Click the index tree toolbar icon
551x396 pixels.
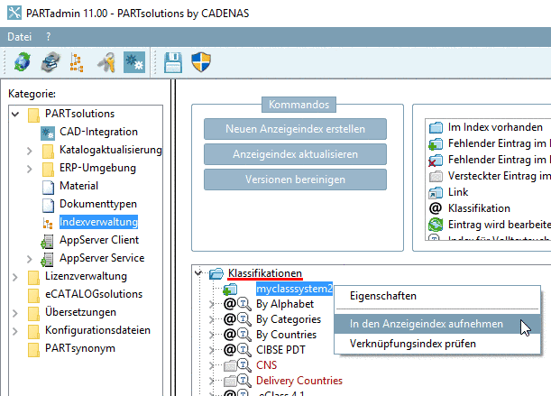[77, 62]
